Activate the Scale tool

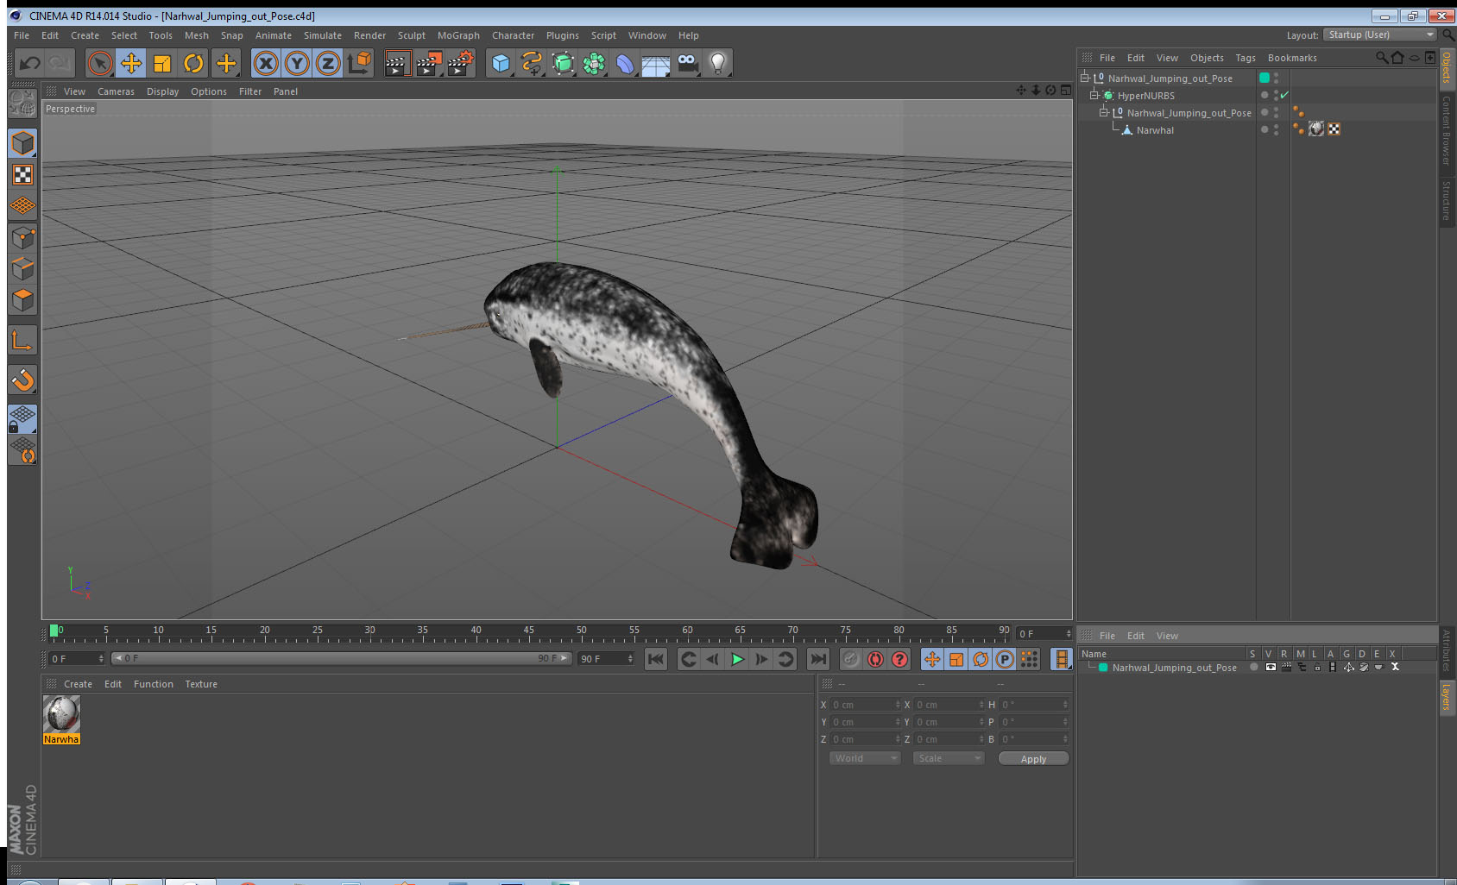click(162, 63)
